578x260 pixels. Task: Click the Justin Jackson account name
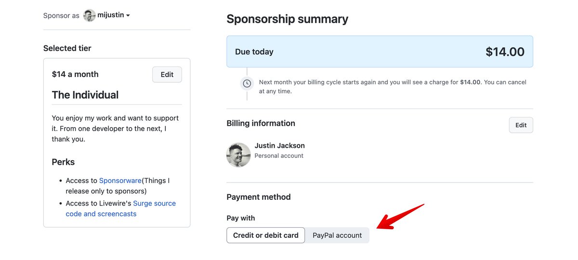click(x=279, y=145)
